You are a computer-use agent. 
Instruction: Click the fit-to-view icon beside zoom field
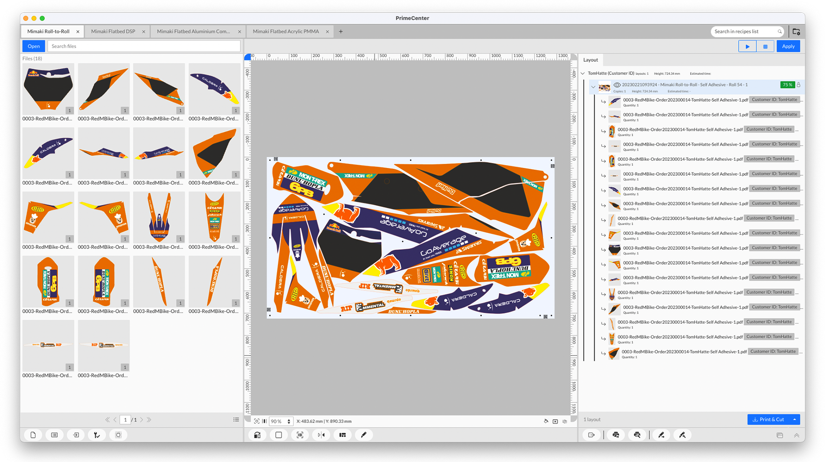click(x=257, y=421)
